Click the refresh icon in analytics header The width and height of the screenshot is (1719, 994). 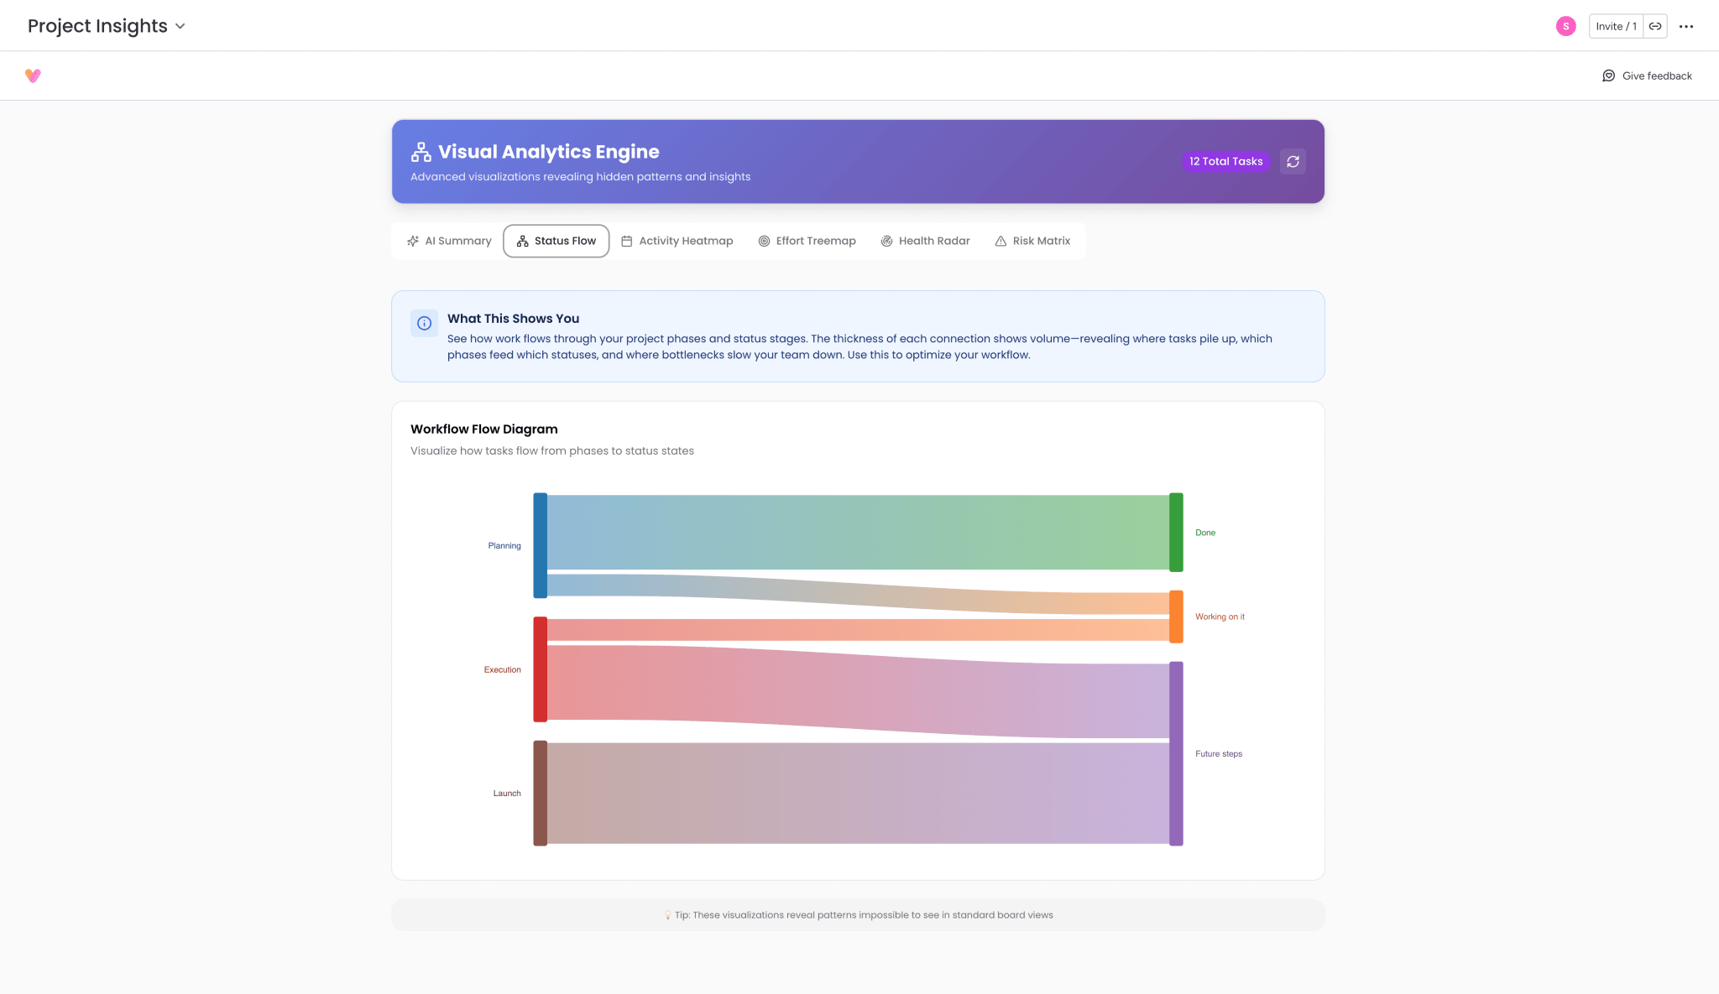click(1293, 161)
